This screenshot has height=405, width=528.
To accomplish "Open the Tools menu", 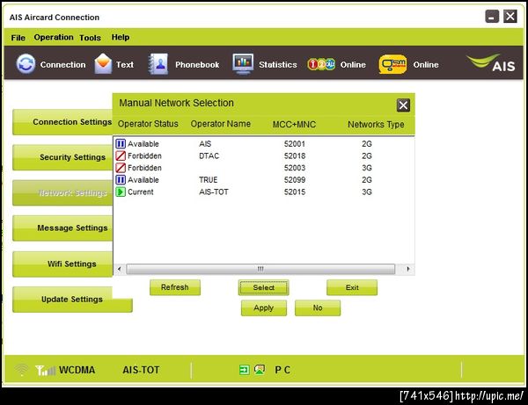I will click(91, 38).
